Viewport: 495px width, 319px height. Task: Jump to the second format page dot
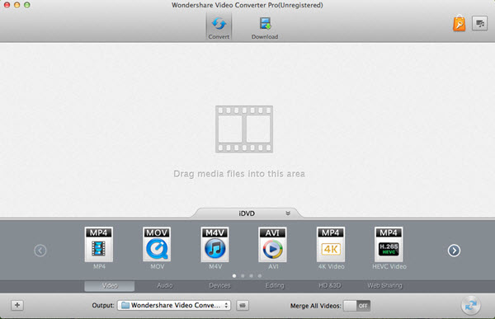tap(243, 276)
